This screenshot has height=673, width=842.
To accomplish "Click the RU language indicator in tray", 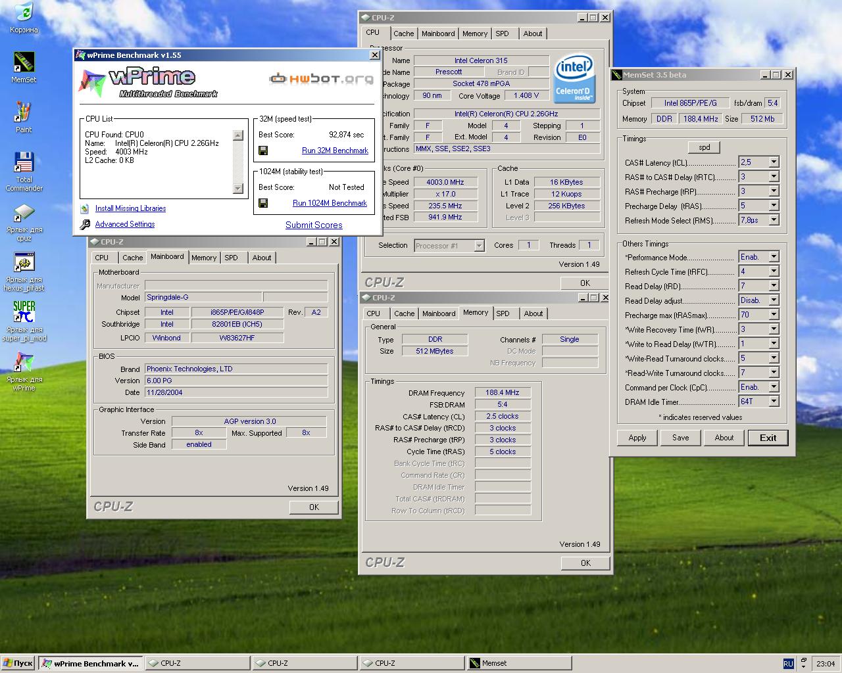I will coord(788,664).
